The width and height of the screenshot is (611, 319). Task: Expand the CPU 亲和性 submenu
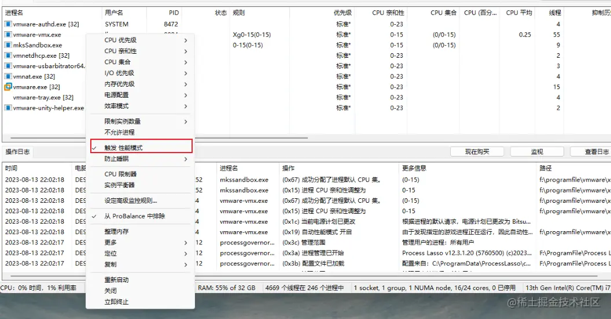click(x=140, y=51)
